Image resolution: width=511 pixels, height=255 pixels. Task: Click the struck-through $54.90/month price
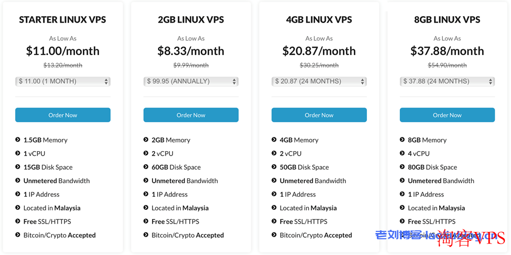click(x=447, y=65)
